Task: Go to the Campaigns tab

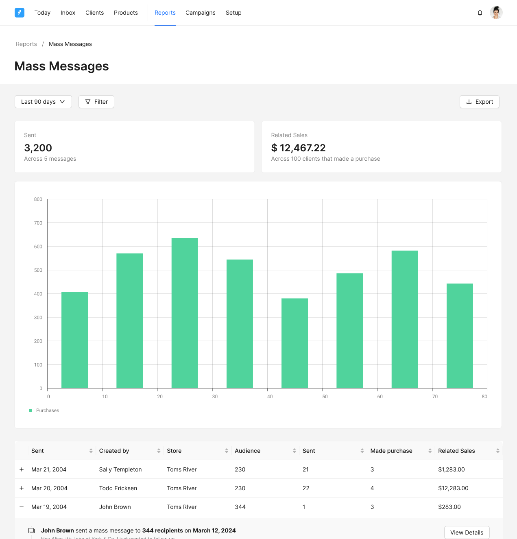Action: (x=200, y=13)
